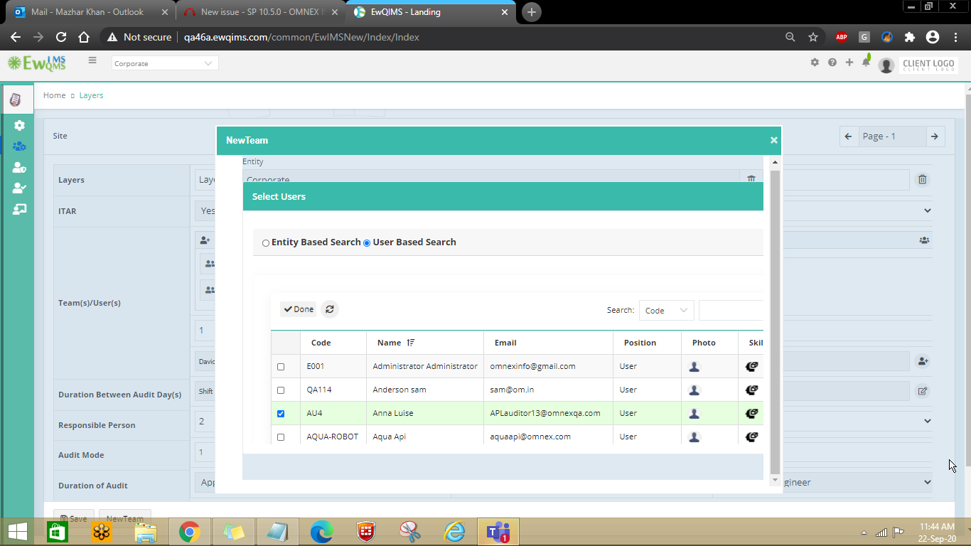Select User Based Search radio button

tap(367, 243)
